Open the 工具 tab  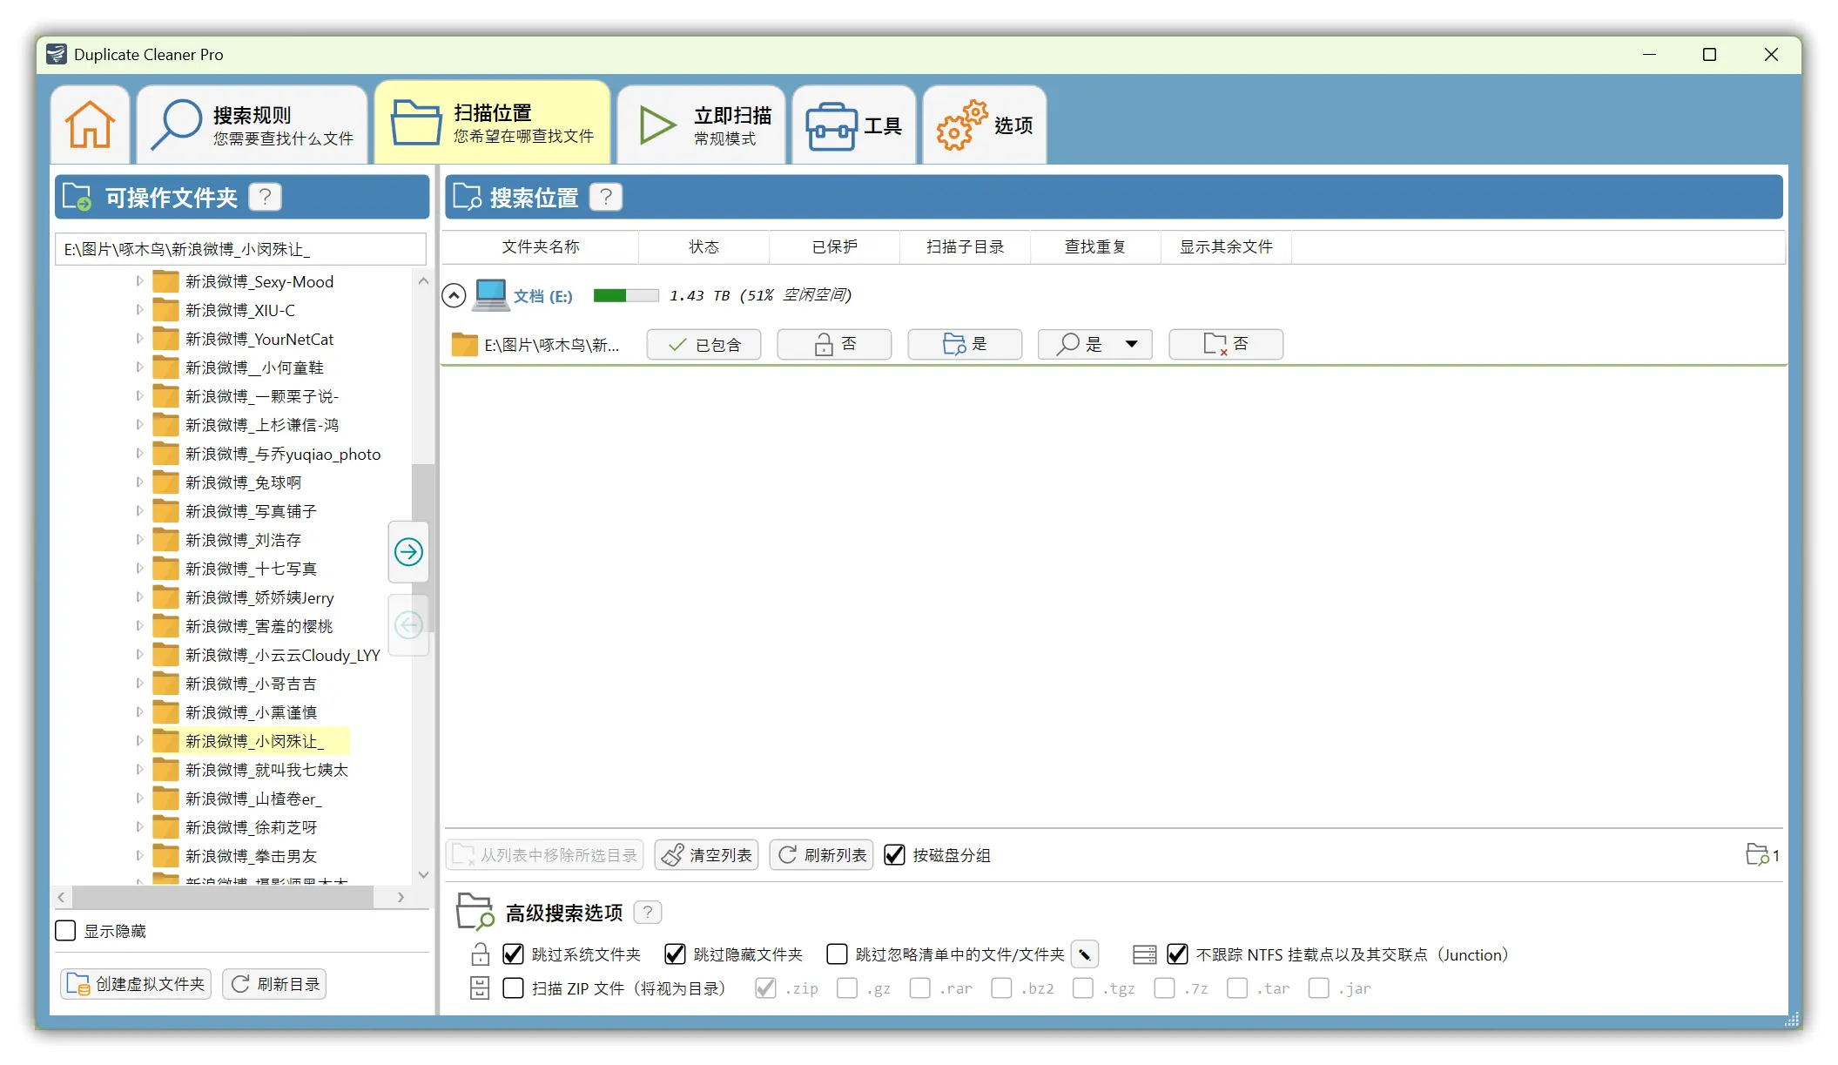coord(853,125)
